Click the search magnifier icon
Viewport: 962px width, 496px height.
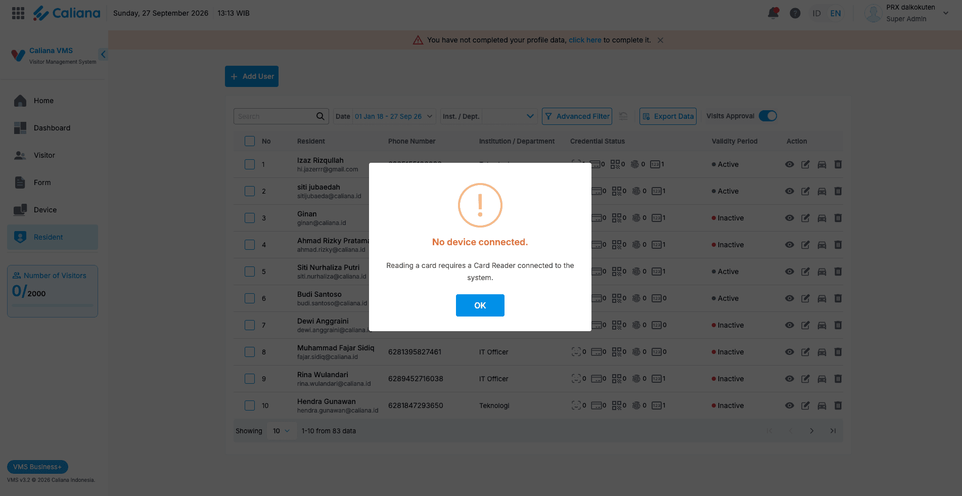[320, 116]
